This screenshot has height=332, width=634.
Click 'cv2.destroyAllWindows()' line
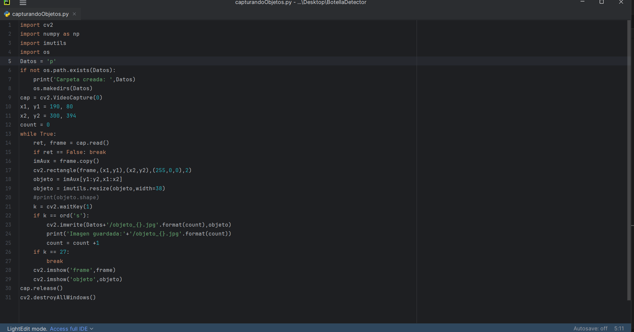pyautogui.click(x=58, y=297)
